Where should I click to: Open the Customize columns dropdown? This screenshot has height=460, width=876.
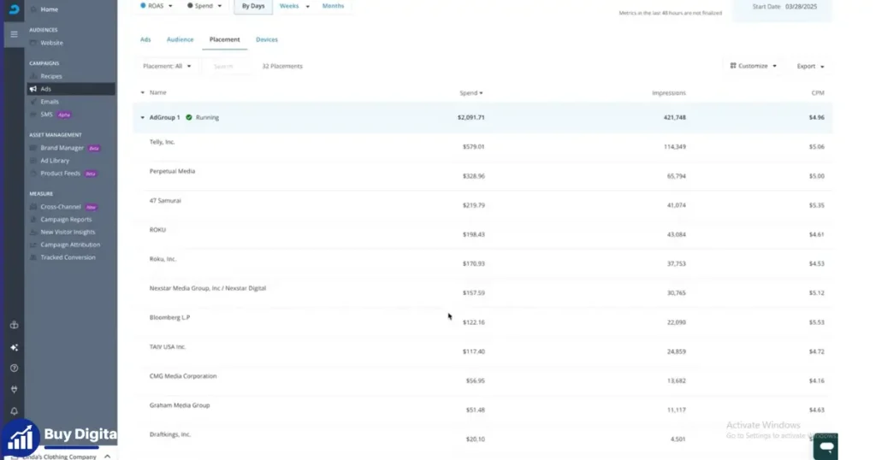[753, 66]
